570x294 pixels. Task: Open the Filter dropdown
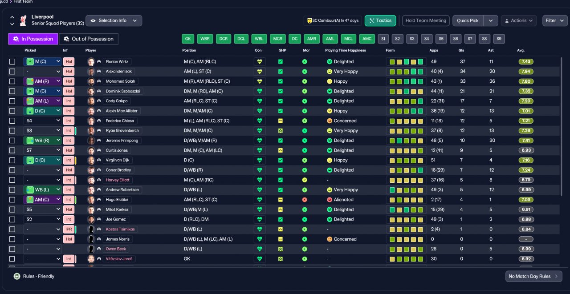[x=555, y=20]
